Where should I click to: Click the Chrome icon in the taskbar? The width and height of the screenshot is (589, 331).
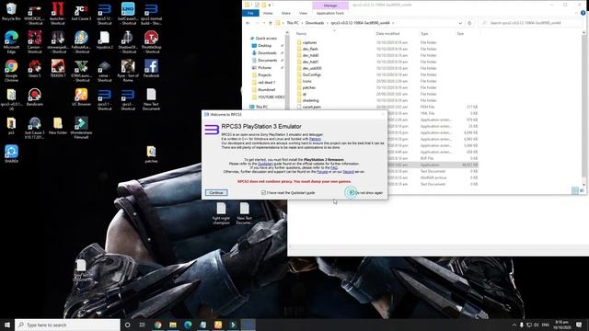coord(157,325)
